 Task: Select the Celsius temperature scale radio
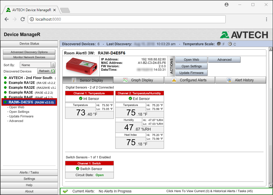230,44
